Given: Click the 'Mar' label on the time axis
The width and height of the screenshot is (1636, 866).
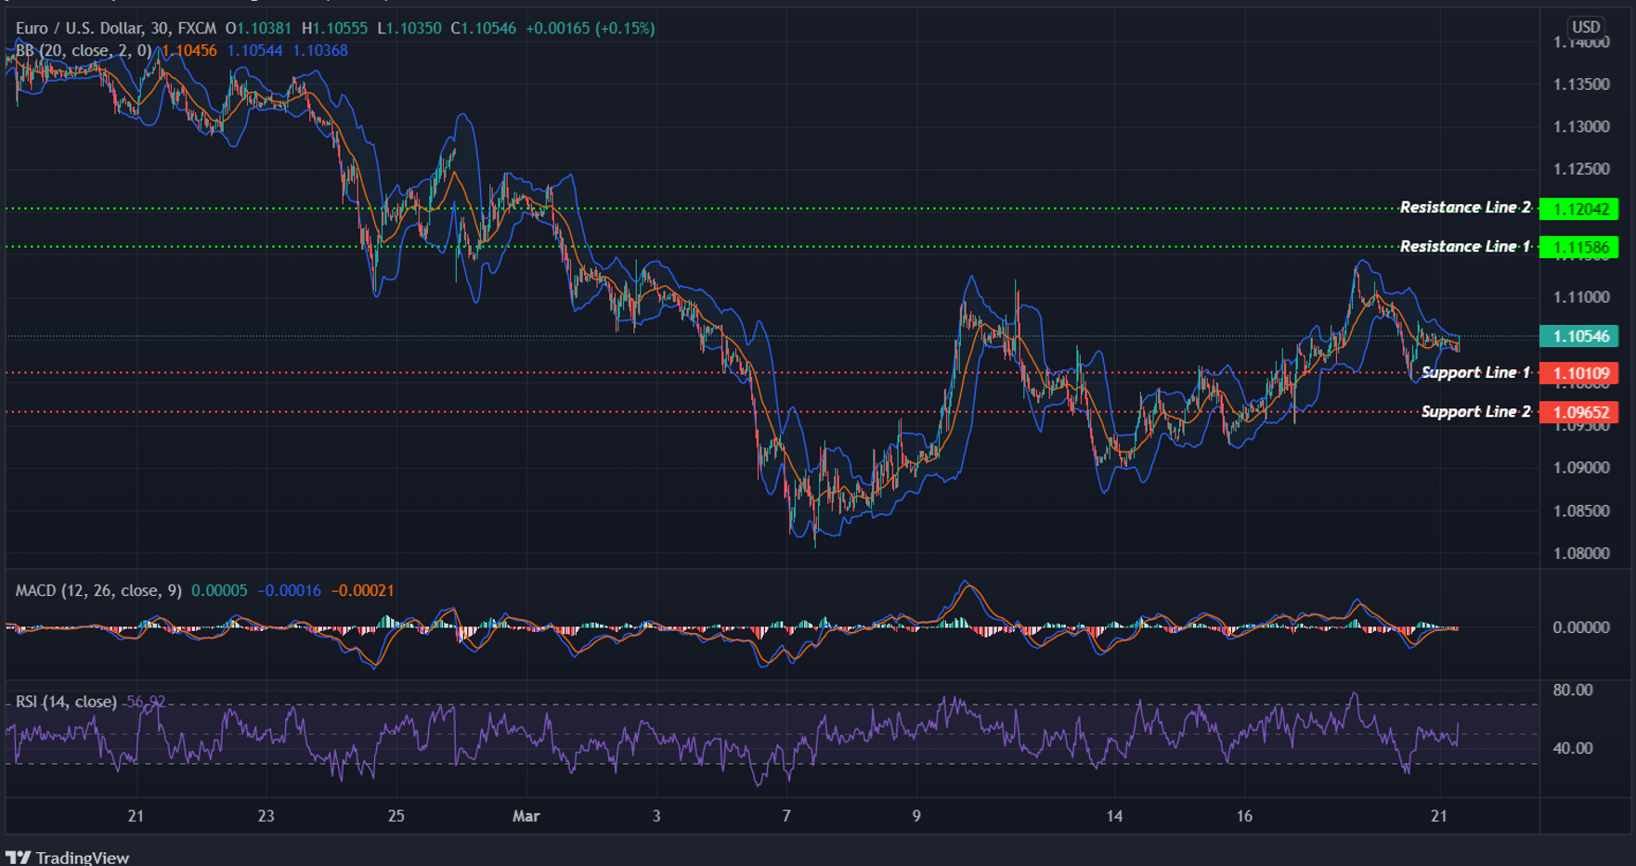Looking at the screenshot, I should 526,817.
